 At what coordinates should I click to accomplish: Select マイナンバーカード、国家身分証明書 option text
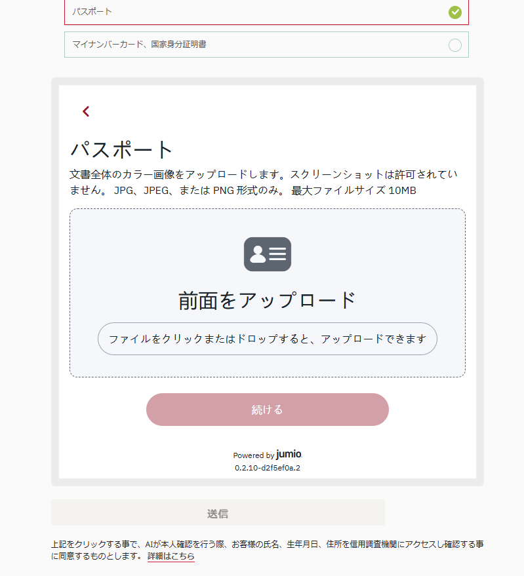(144, 45)
